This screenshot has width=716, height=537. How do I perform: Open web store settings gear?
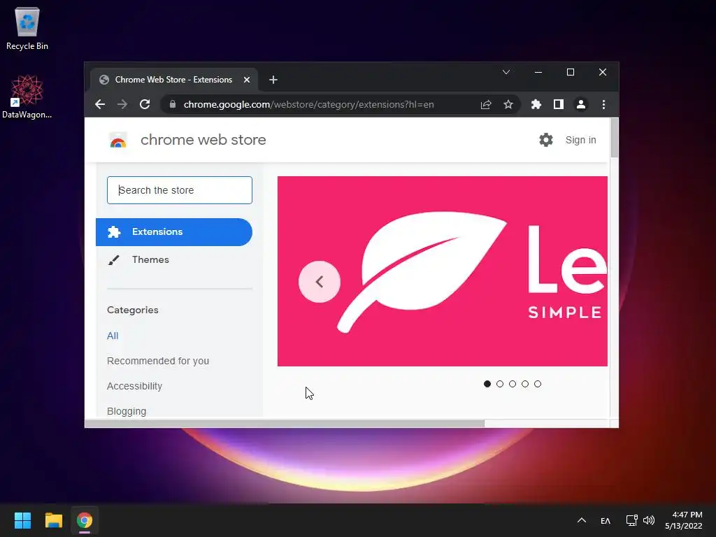(545, 140)
